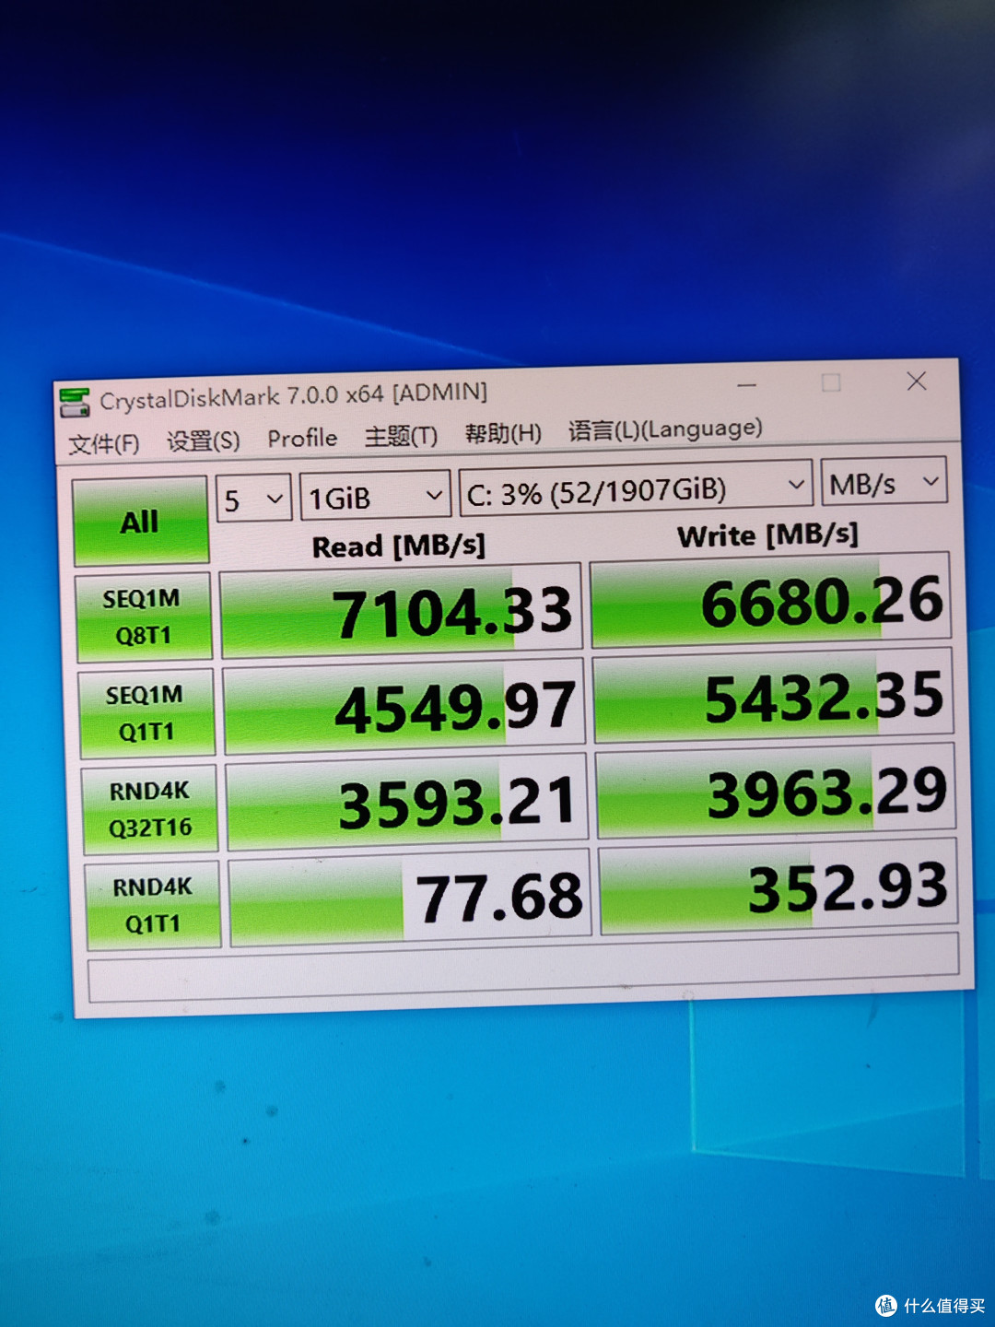Select the 6680.26 write result
Screen dimensions: 995x1327
pos(770,600)
